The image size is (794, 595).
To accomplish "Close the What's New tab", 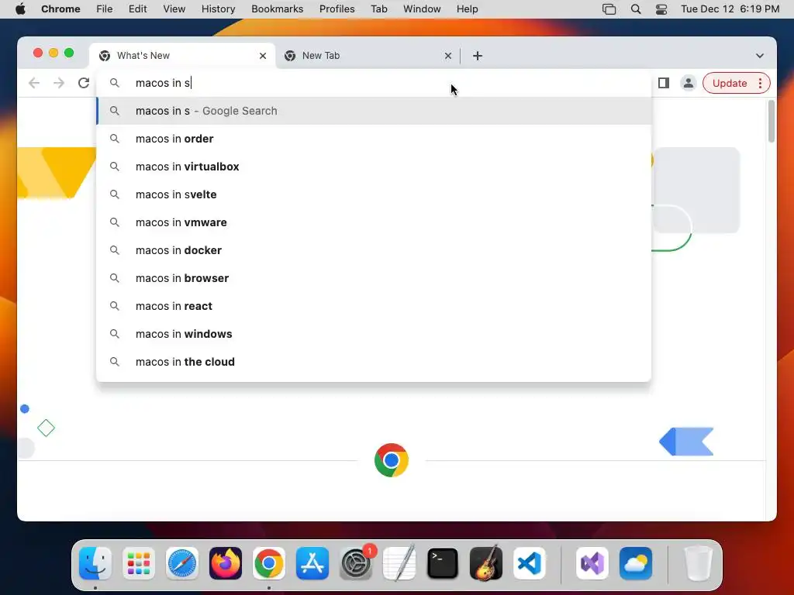I will click(263, 56).
